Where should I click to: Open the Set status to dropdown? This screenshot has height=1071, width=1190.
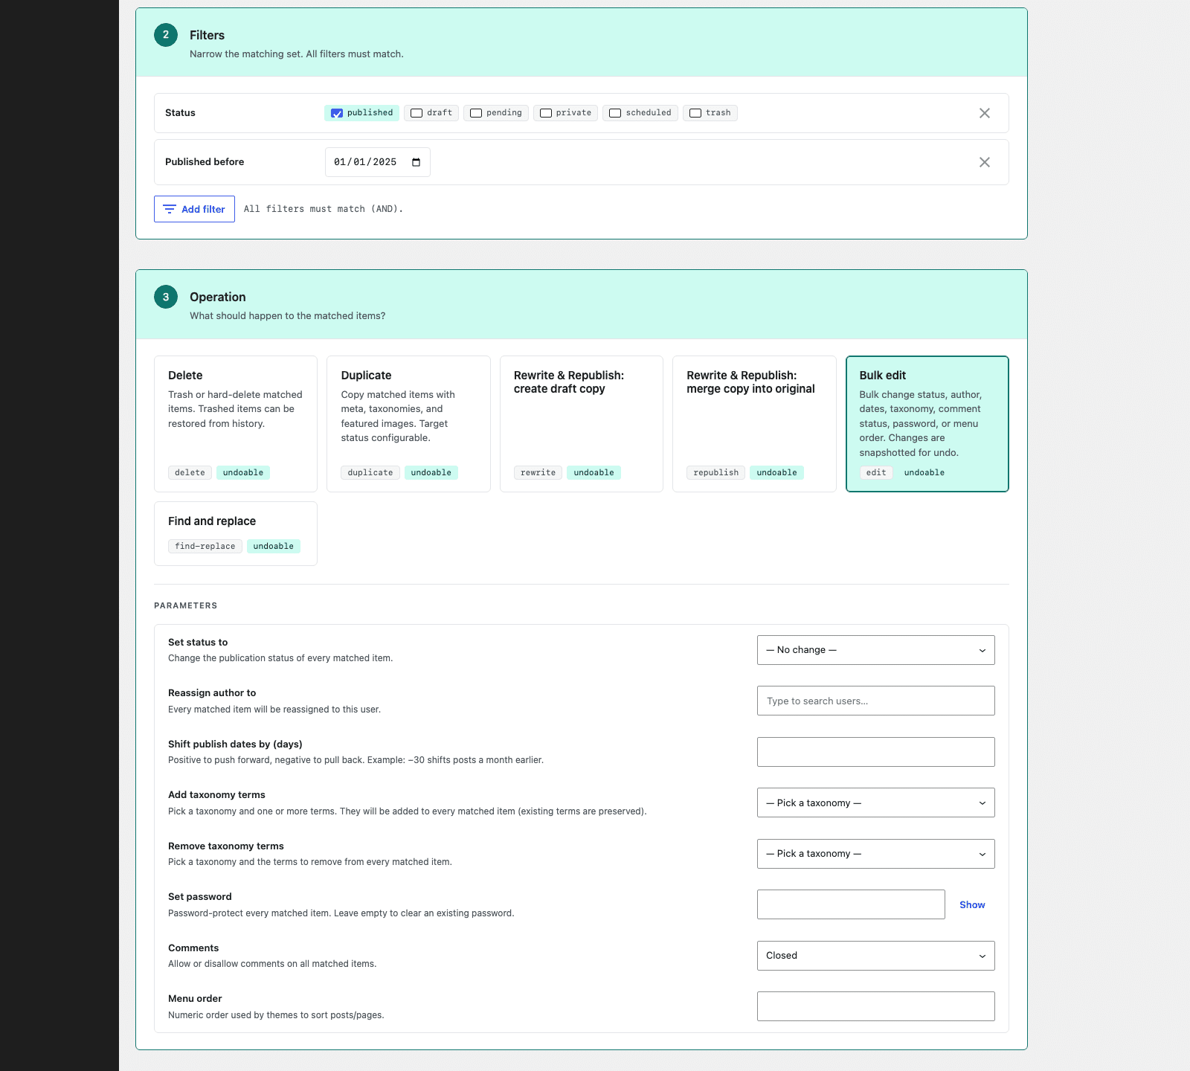876,650
